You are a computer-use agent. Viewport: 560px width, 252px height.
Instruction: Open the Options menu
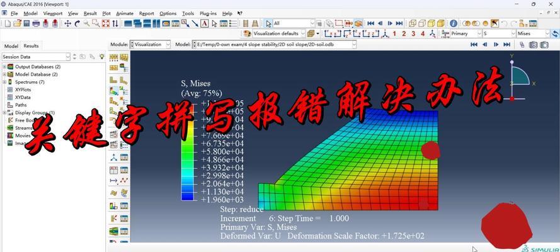click(x=168, y=14)
